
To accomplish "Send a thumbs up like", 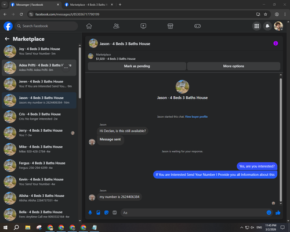I will pos(278,213).
